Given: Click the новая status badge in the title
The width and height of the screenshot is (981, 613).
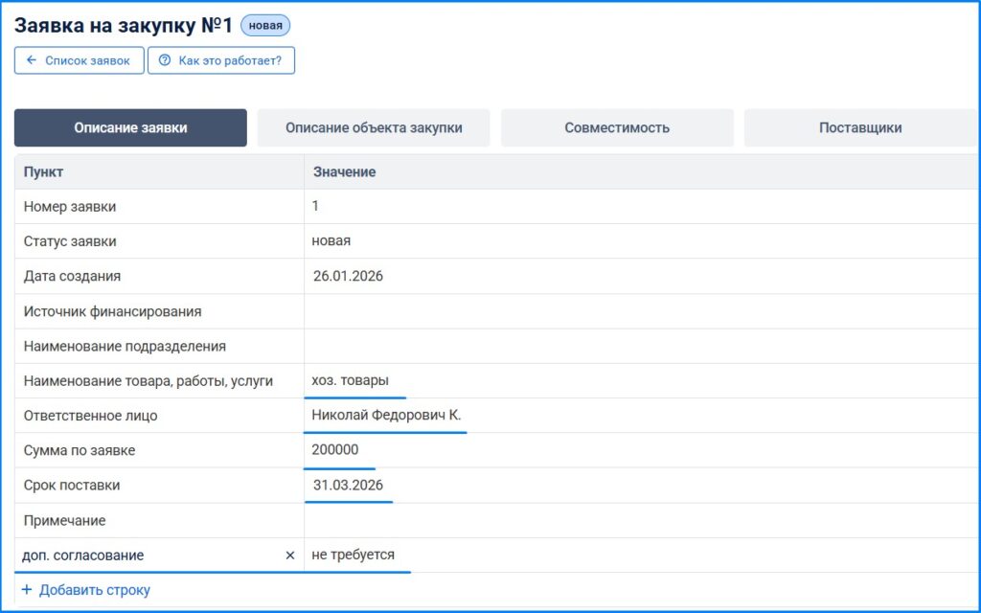Looking at the screenshot, I should [265, 26].
